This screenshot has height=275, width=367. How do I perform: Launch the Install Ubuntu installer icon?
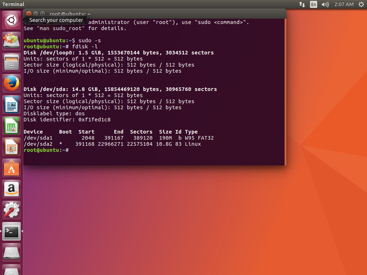click(x=11, y=41)
